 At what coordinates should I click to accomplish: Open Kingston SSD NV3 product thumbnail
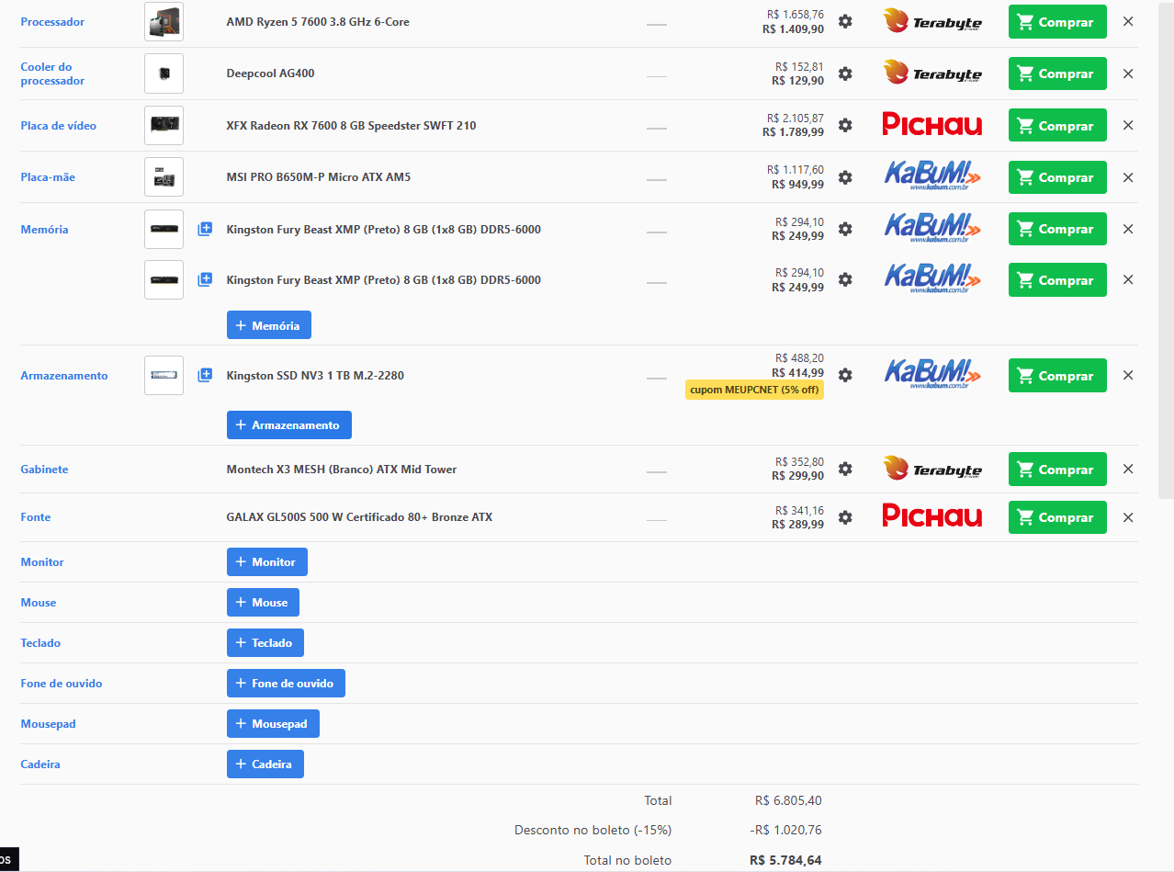coord(164,375)
